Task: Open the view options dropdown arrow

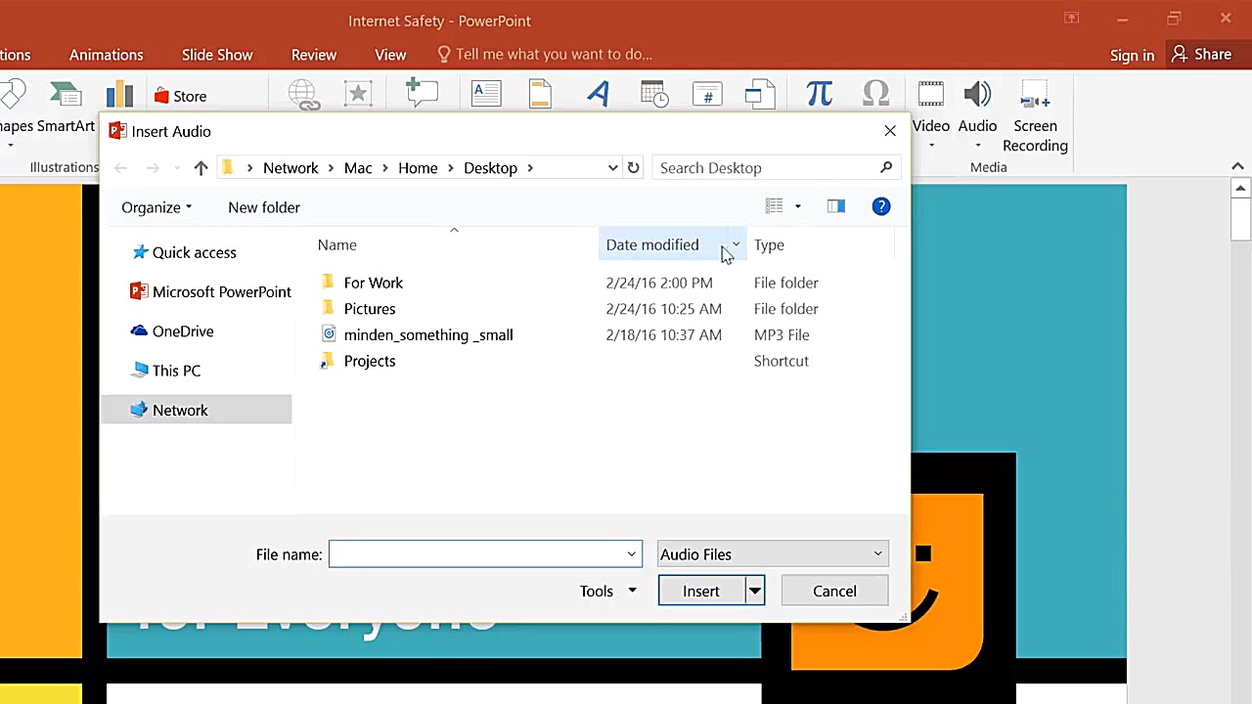Action: coord(797,206)
